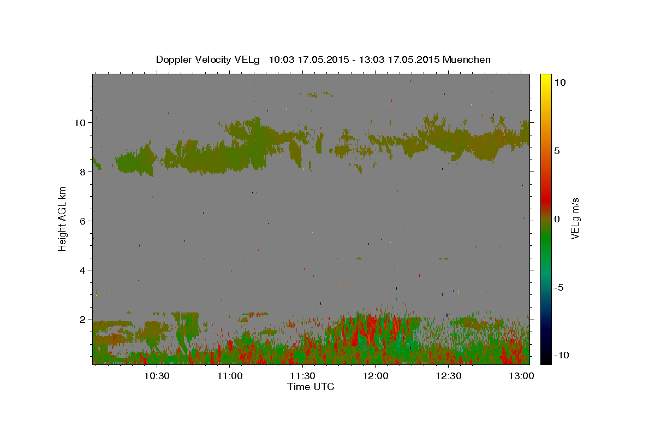Select the "Muenchen" location in title
The width and height of the screenshot is (655, 437).
pyautogui.click(x=467, y=60)
